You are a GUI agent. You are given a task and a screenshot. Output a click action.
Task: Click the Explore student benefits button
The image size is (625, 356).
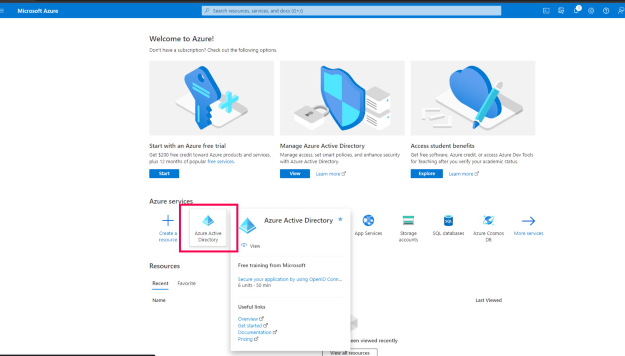coord(427,174)
